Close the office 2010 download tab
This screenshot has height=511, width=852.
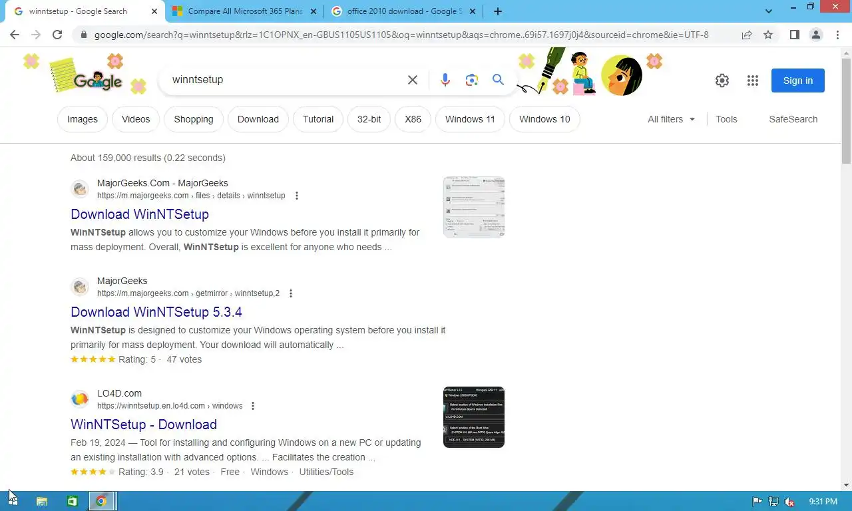click(473, 11)
